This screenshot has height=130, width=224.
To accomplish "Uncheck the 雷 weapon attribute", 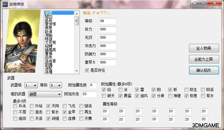I will coord(137,90).
